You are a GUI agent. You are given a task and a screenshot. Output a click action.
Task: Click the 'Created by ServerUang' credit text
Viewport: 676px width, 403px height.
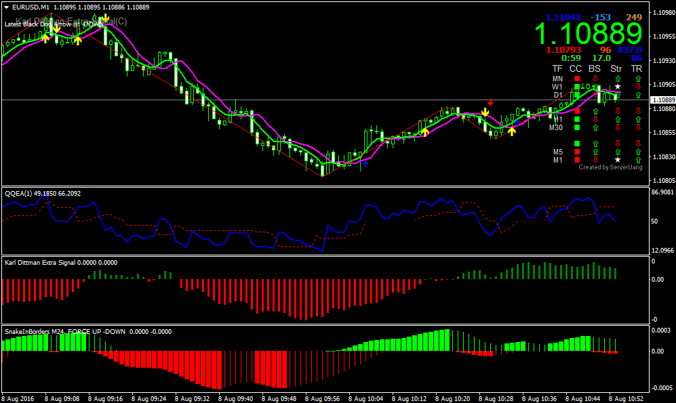click(610, 167)
